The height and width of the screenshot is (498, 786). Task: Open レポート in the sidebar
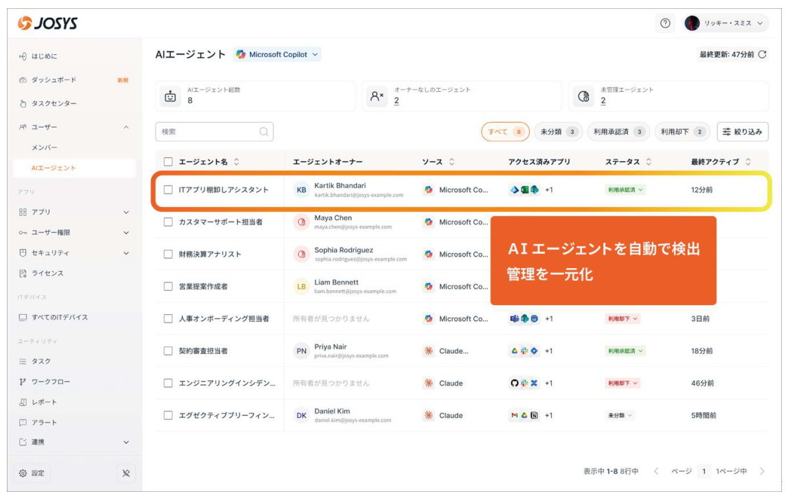tap(44, 403)
